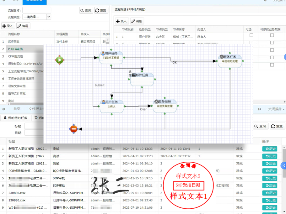Open the lower 关闭操作 dropdown
This screenshot has height=214, width=286.
point(276,109)
